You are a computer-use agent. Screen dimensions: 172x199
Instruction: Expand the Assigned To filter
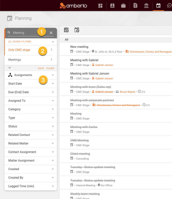coord(53,101)
